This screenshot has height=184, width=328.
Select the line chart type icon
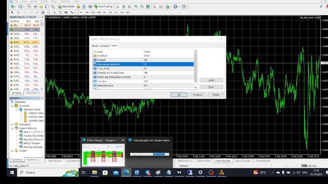130,7
